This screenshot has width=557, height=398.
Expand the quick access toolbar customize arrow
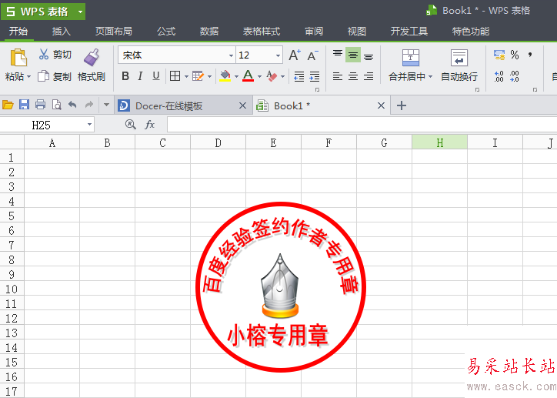click(106, 105)
